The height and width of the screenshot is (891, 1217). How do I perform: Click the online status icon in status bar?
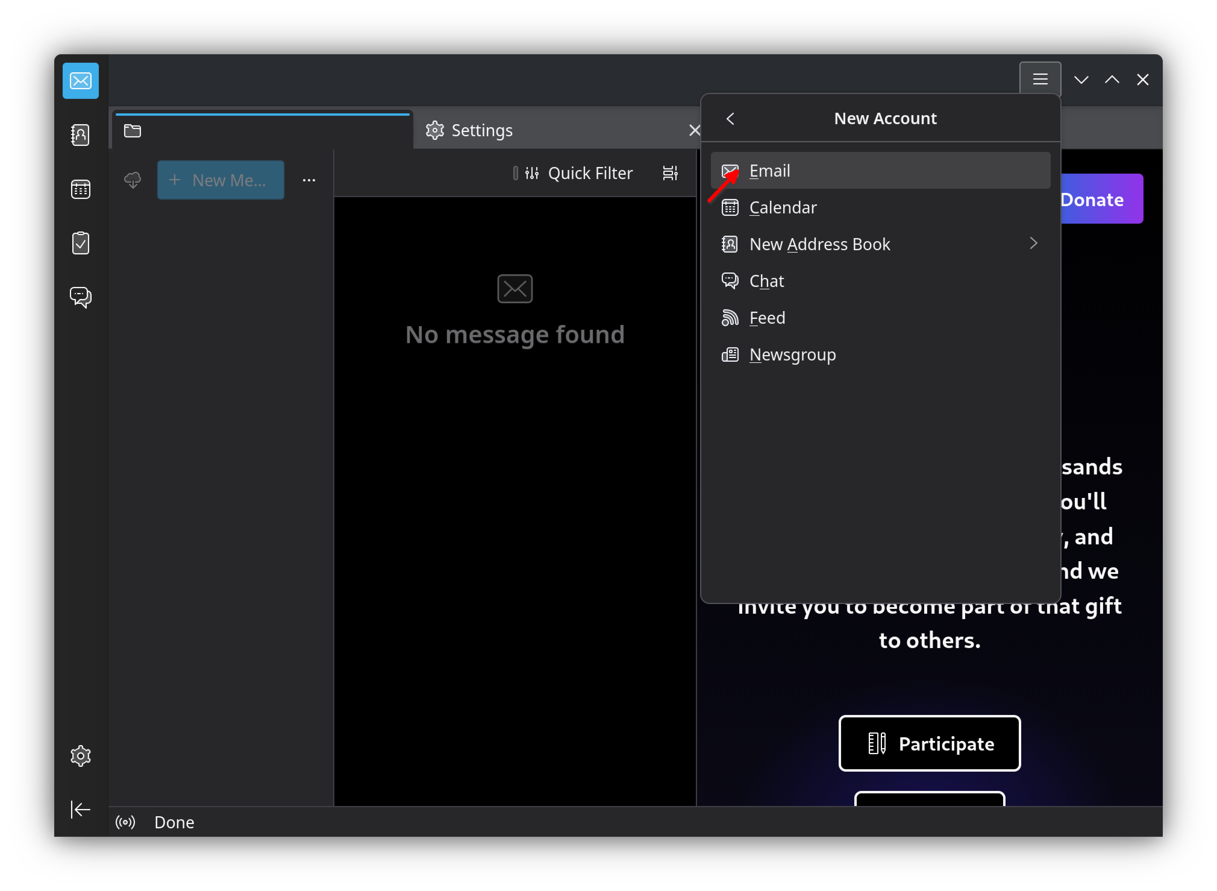125,823
